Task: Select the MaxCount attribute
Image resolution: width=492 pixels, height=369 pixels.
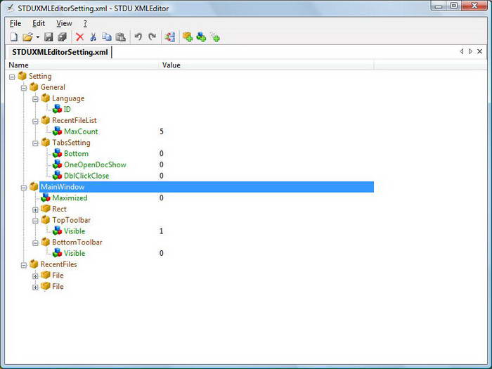Action: (81, 131)
